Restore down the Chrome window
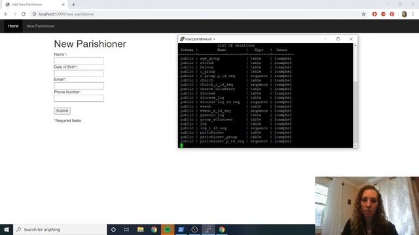Screen dimensions: 419x235 (x=400, y=4)
